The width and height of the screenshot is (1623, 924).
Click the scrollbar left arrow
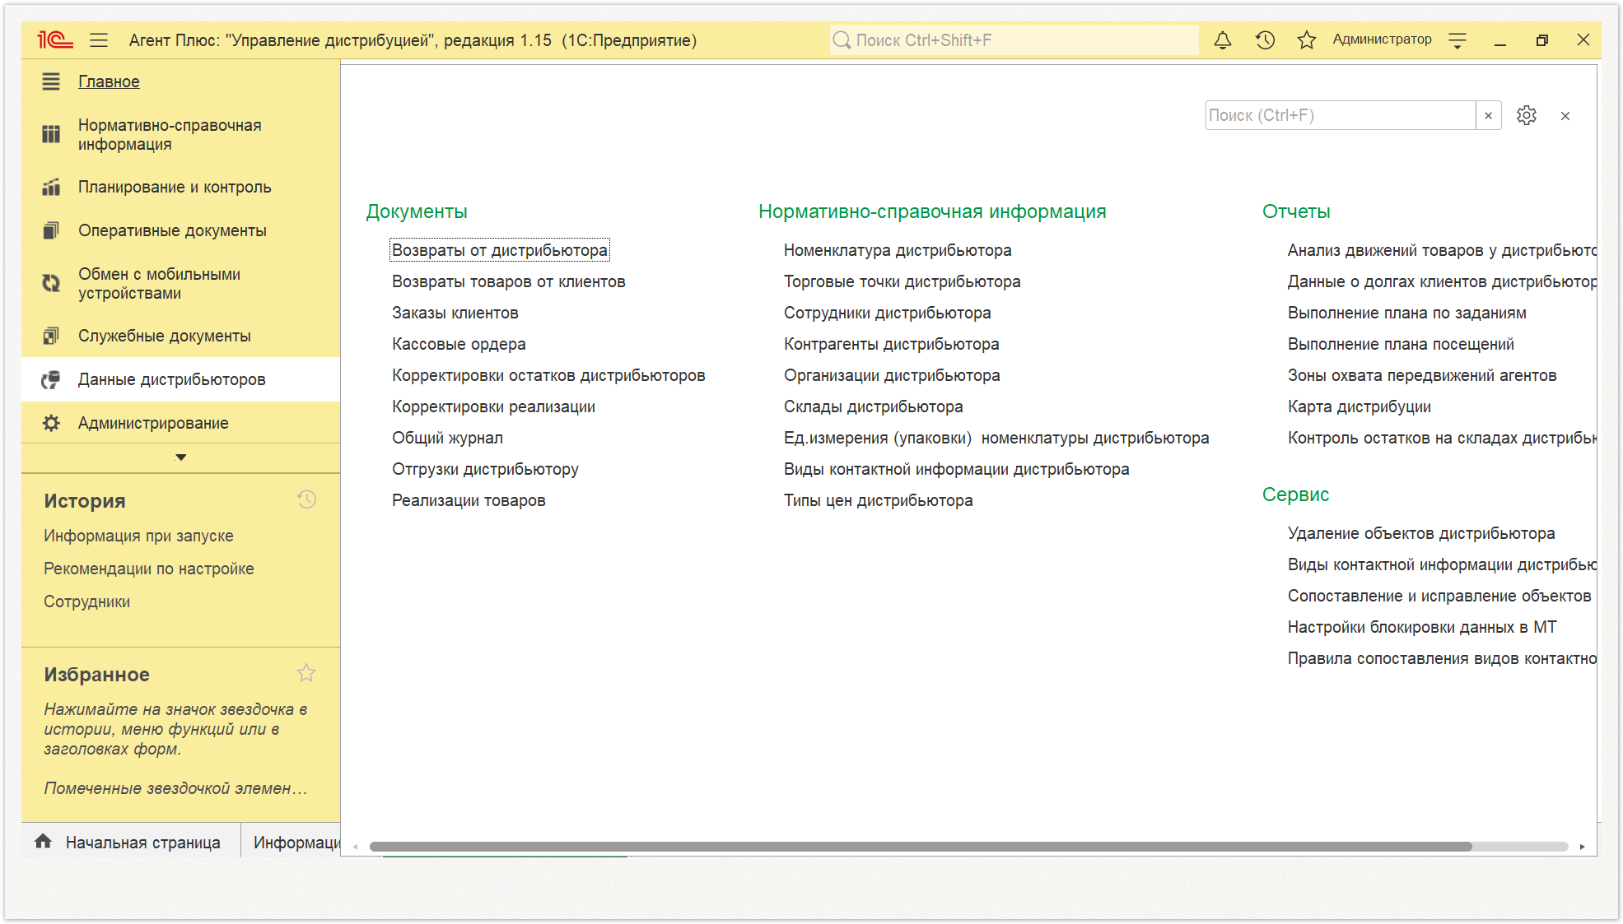point(355,847)
